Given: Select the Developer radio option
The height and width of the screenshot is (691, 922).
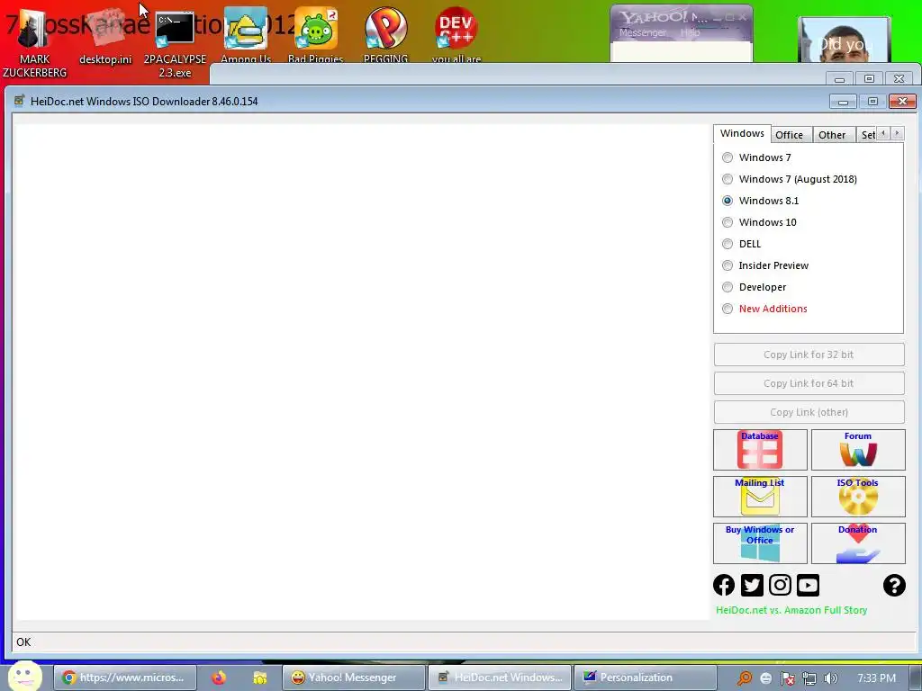Looking at the screenshot, I should click(x=754, y=287).
